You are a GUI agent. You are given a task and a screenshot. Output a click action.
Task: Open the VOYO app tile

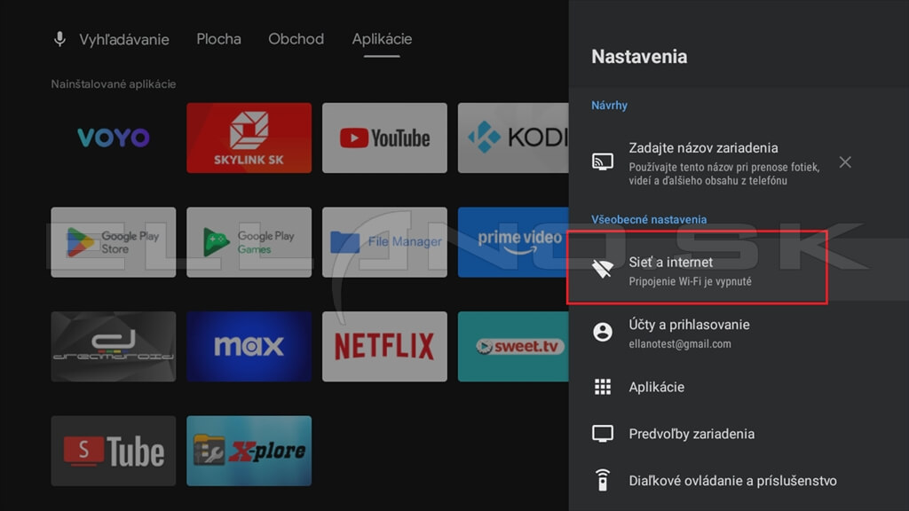[x=113, y=138]
